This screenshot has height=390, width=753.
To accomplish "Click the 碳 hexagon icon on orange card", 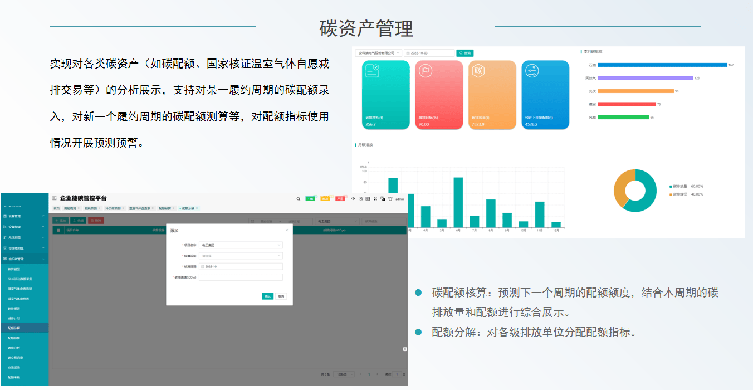I will pyautogui.click(x=478, y=71).
